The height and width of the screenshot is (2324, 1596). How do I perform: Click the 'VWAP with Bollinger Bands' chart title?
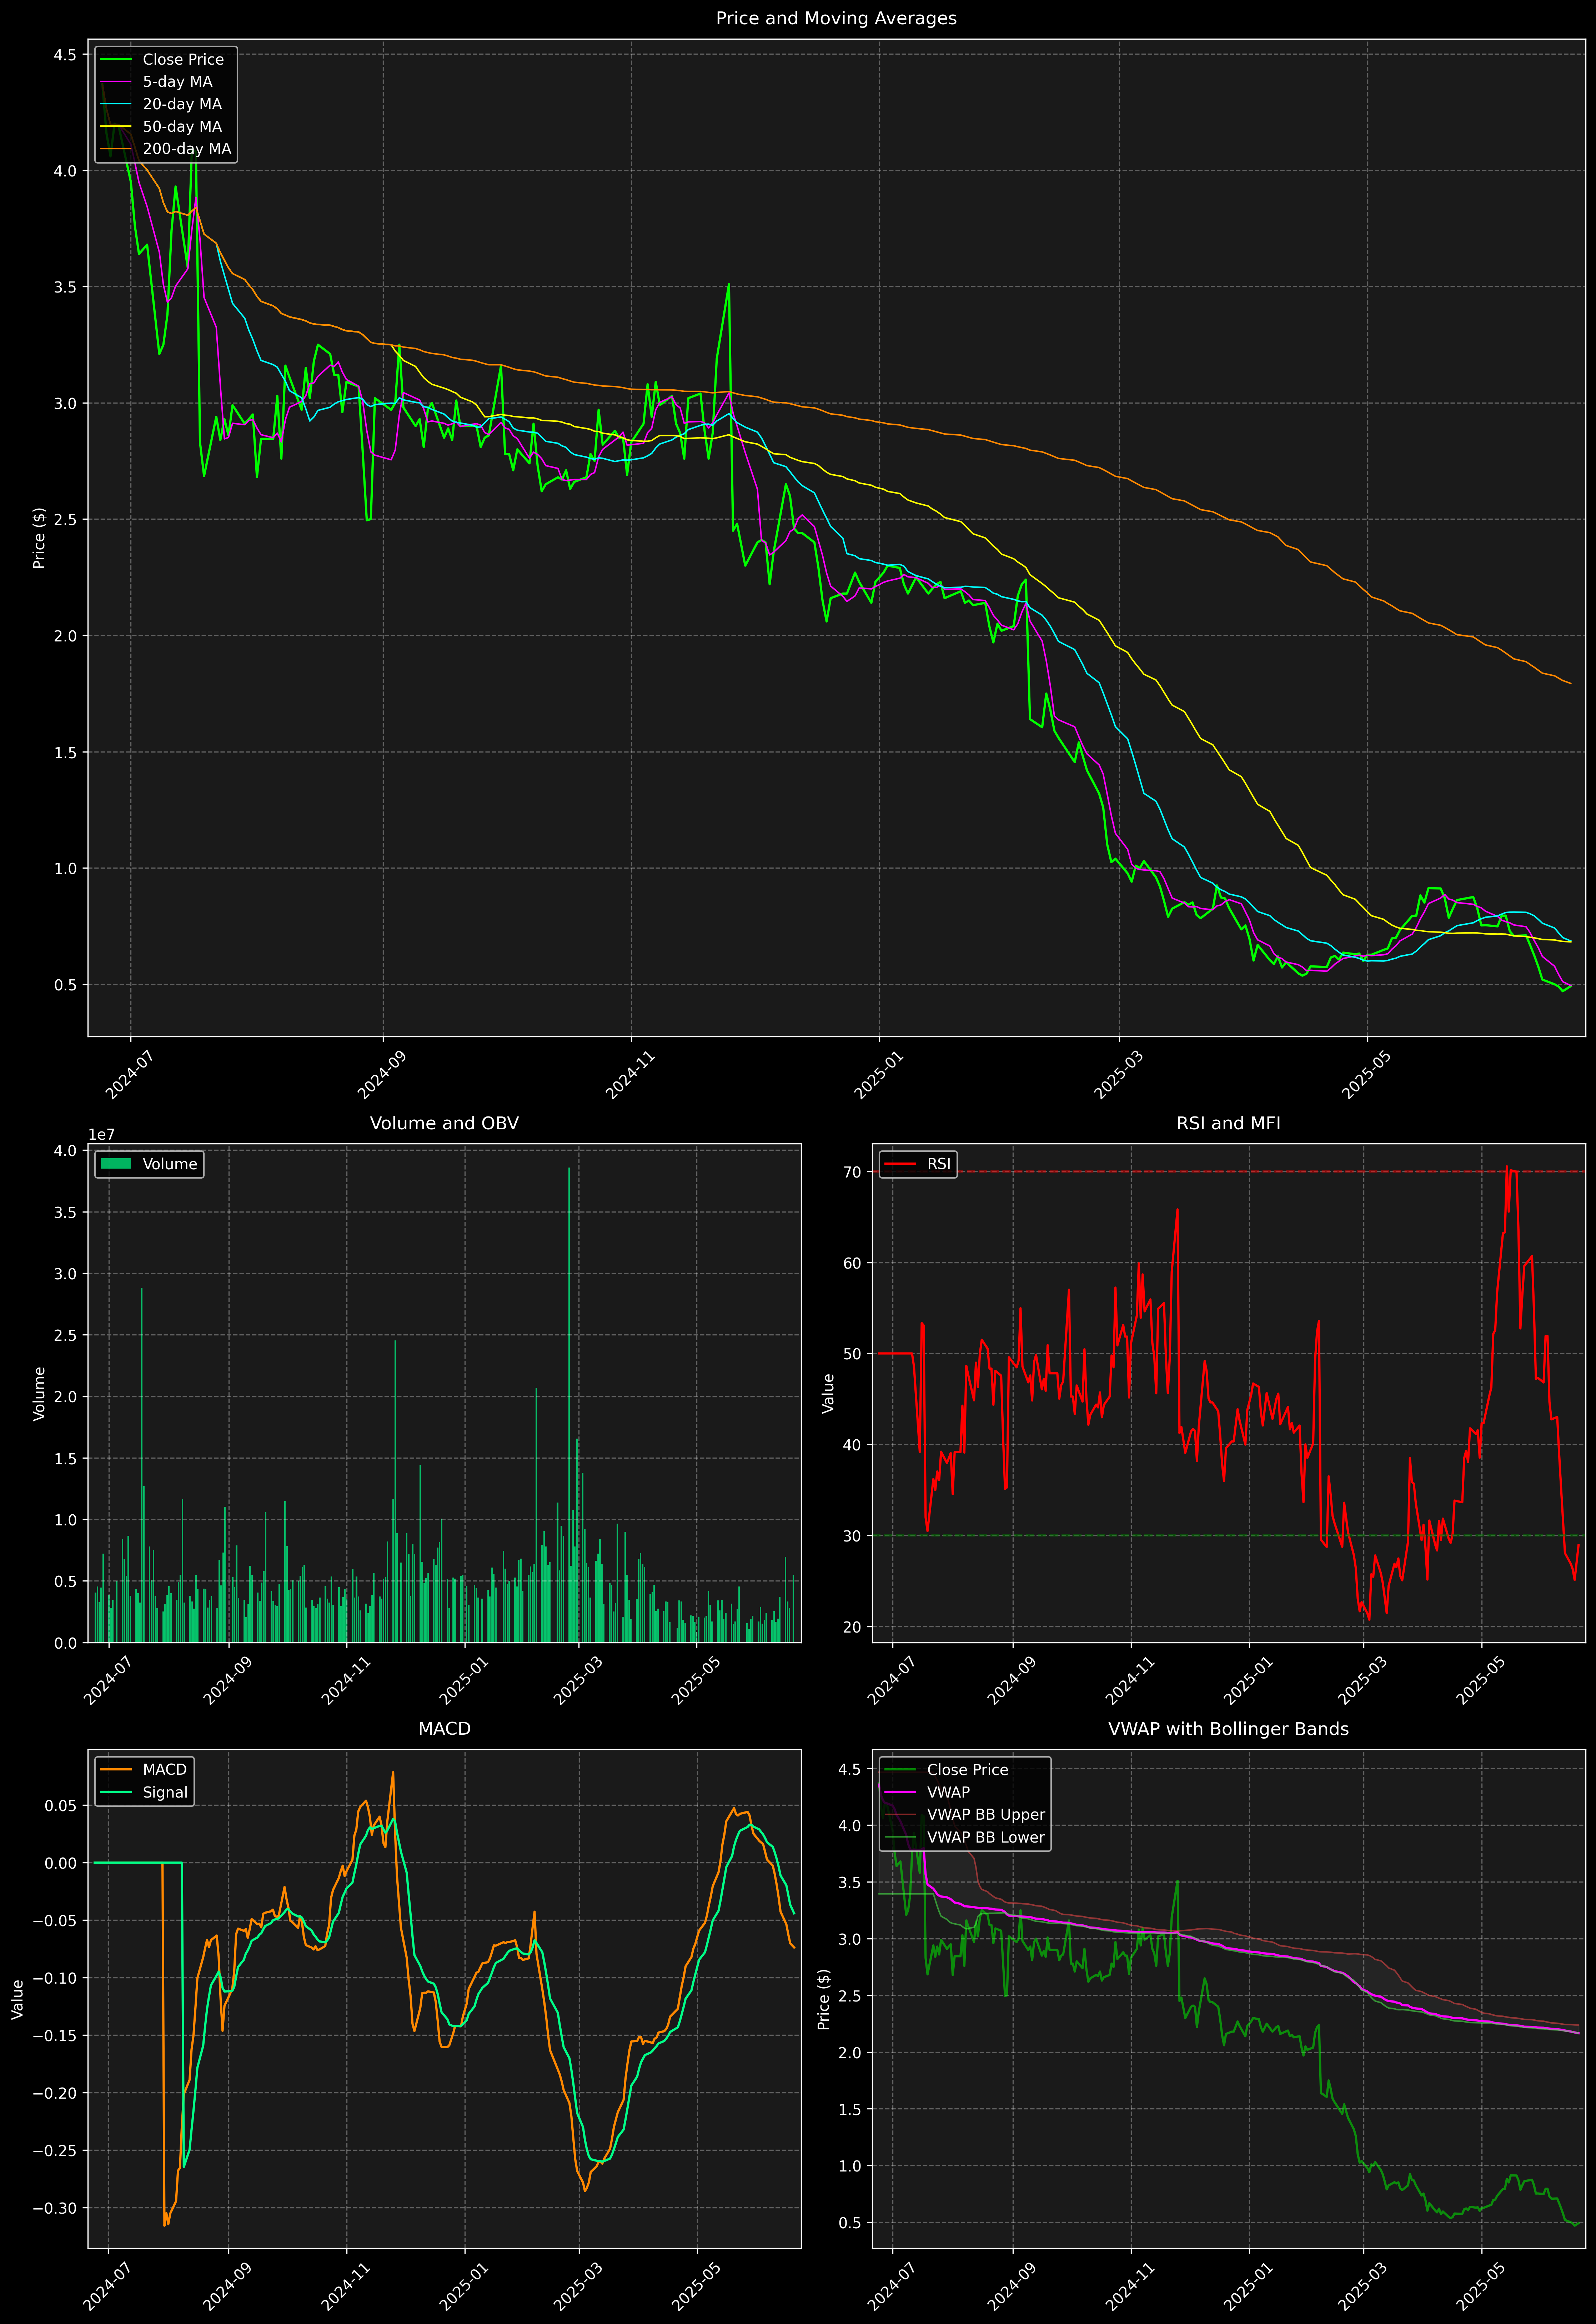tap(1228, 1729)
